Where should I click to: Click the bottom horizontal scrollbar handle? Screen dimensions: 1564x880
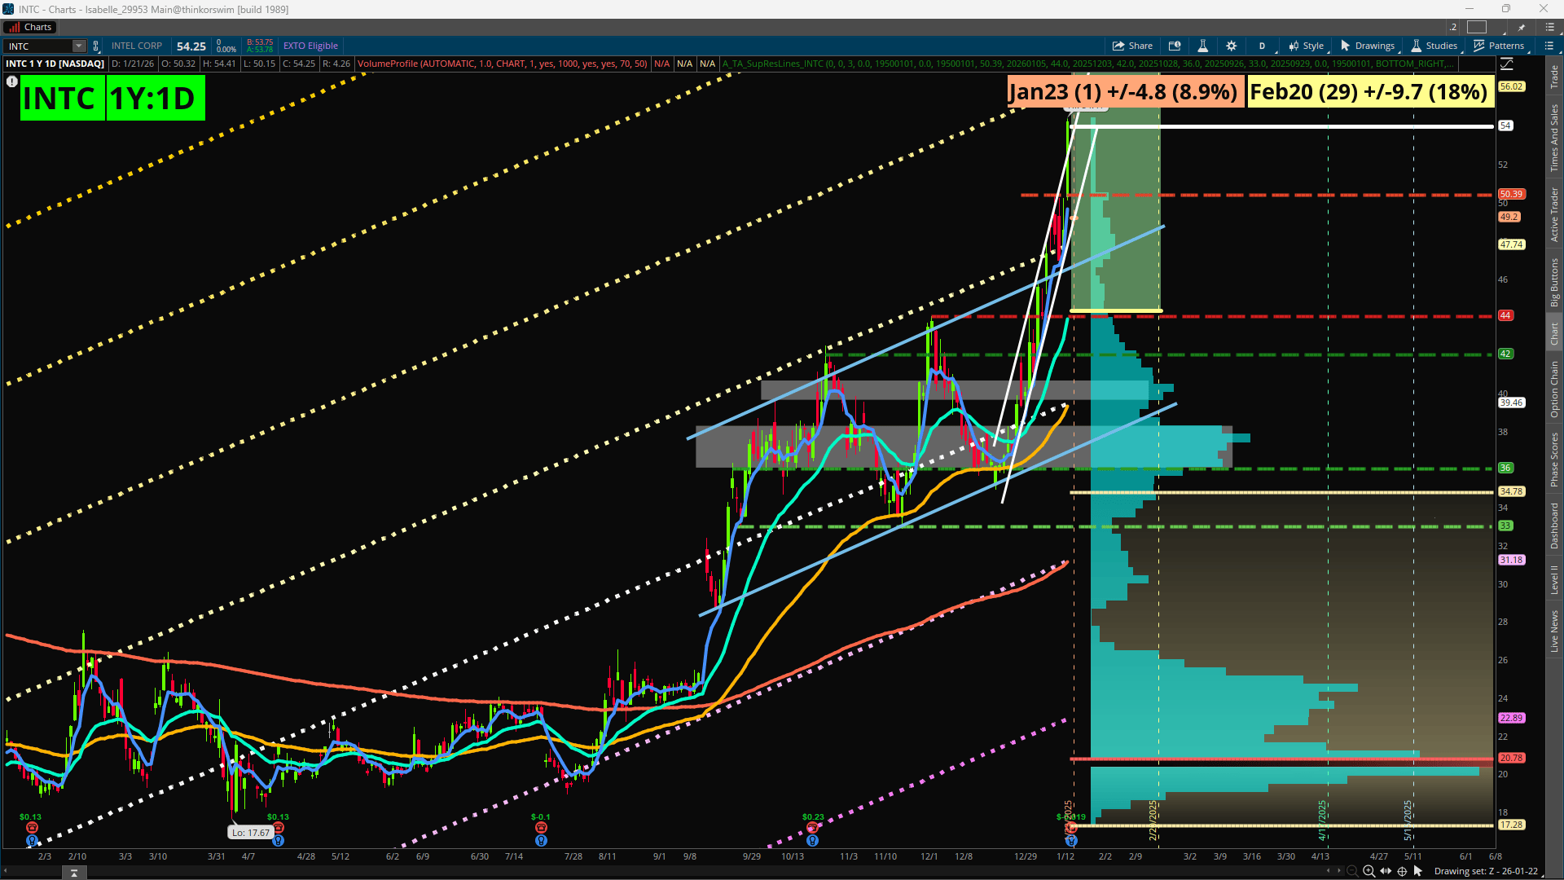click(74, 873)
